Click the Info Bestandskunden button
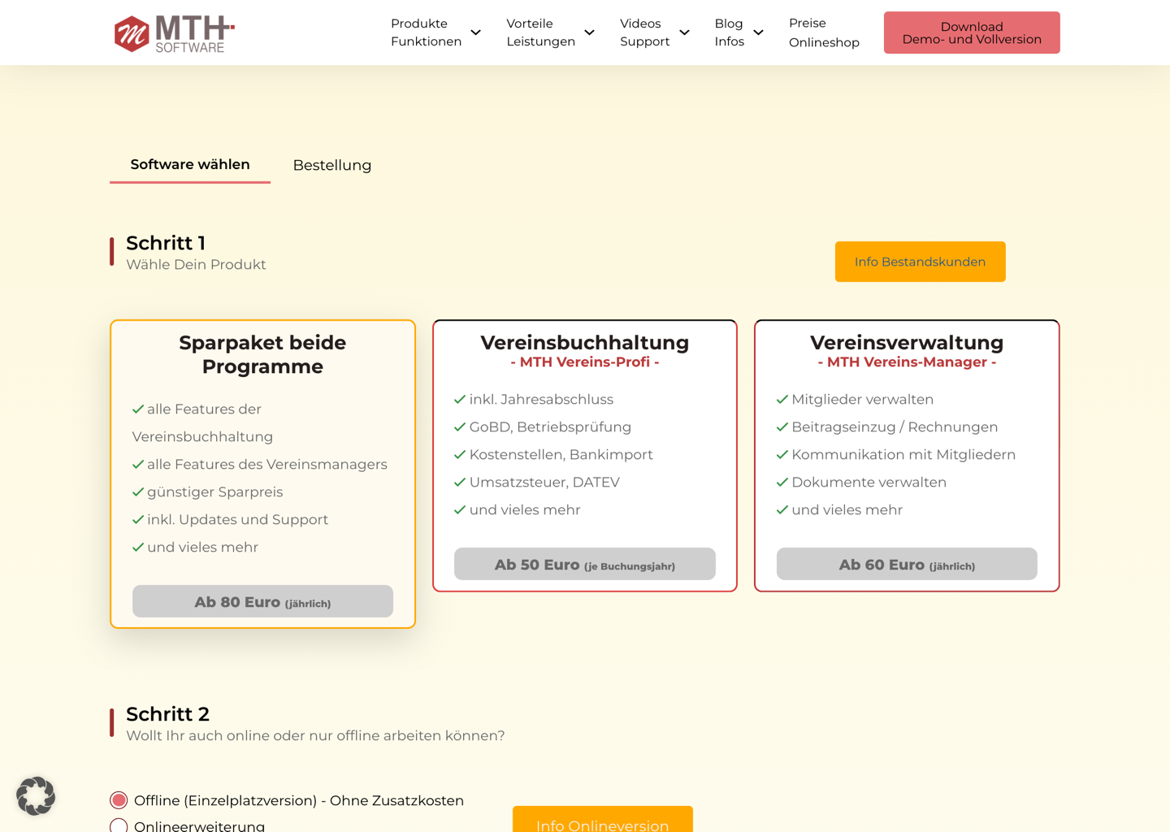This screenshot has height=832, width=1170. click(x=920, y=262)
